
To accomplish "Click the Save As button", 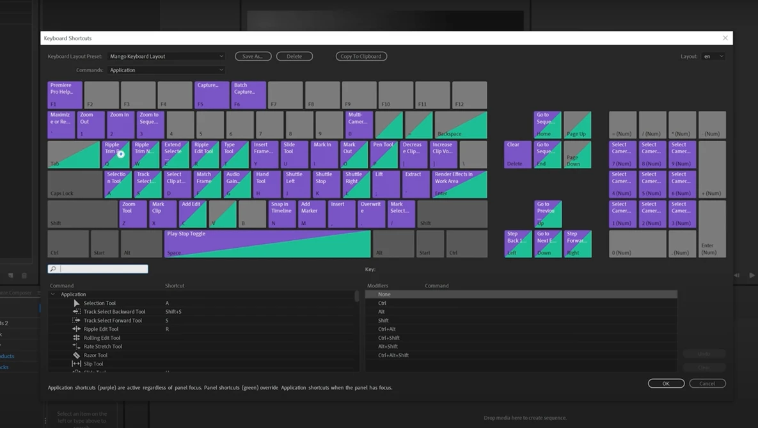I will (253, 56).
